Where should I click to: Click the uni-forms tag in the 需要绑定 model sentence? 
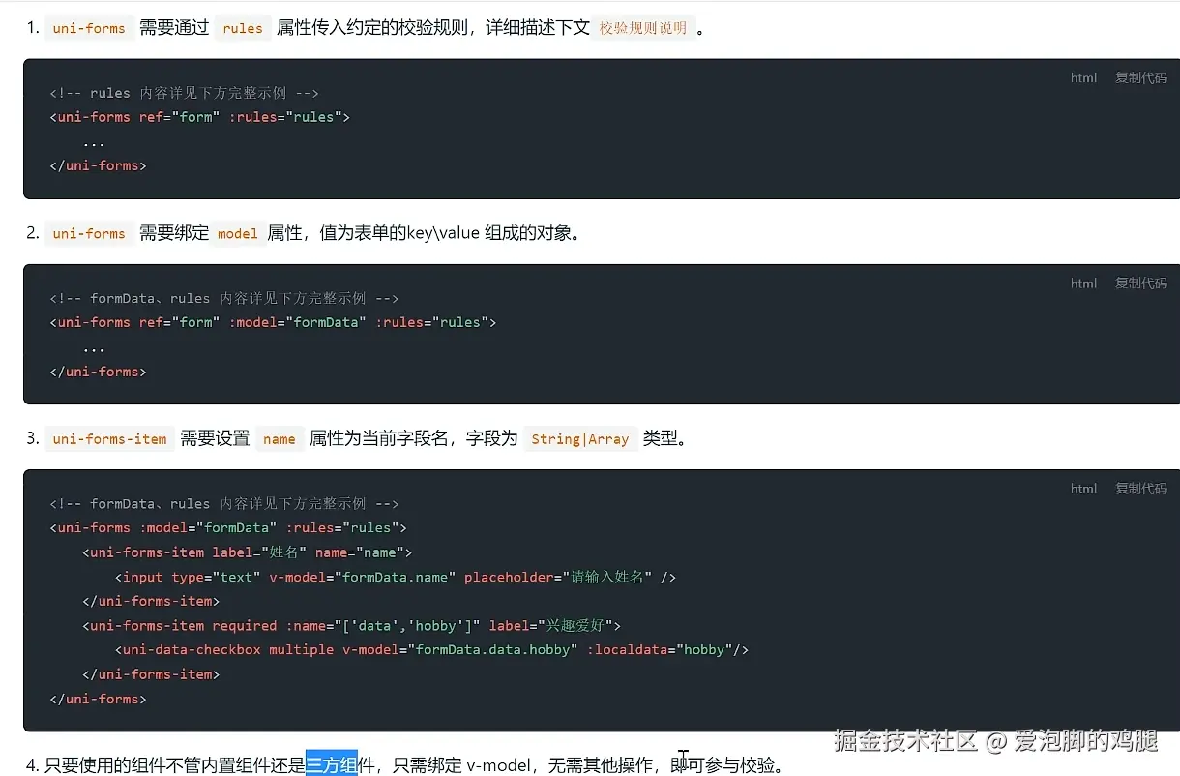pos(89,233)
